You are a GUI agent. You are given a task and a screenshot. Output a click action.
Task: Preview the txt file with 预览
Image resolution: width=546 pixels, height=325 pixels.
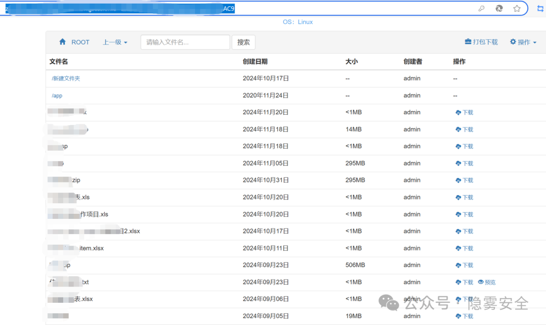487,282
